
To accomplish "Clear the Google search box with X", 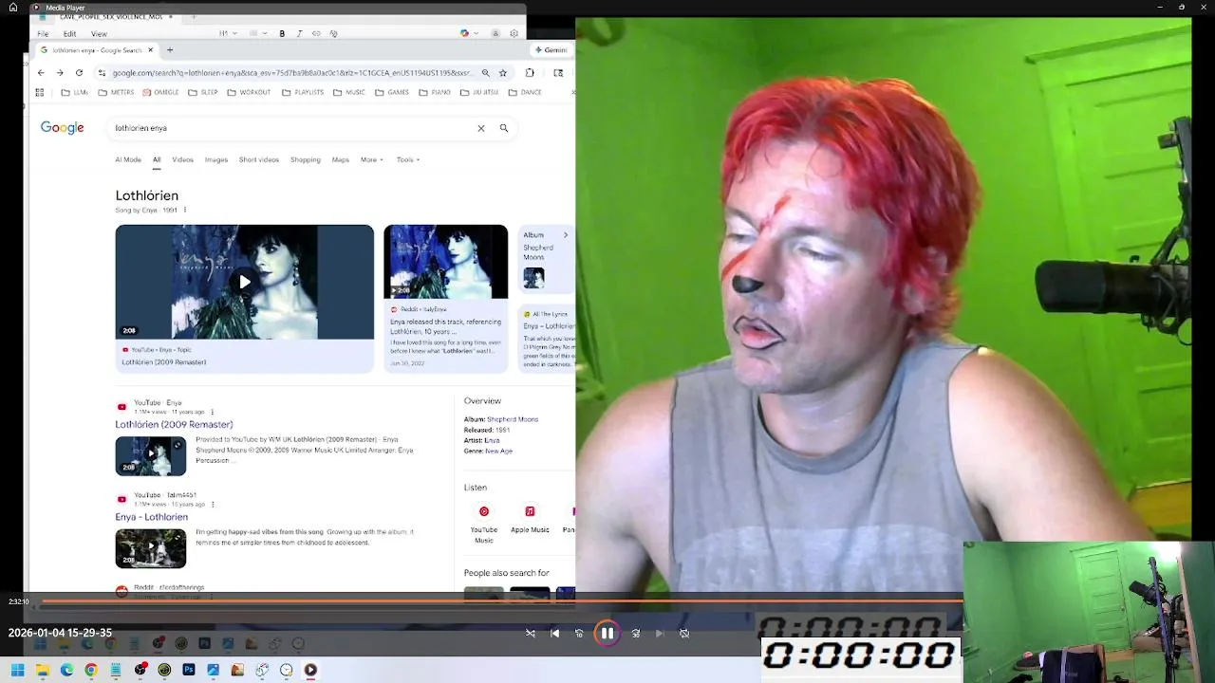I will (481, 128).
